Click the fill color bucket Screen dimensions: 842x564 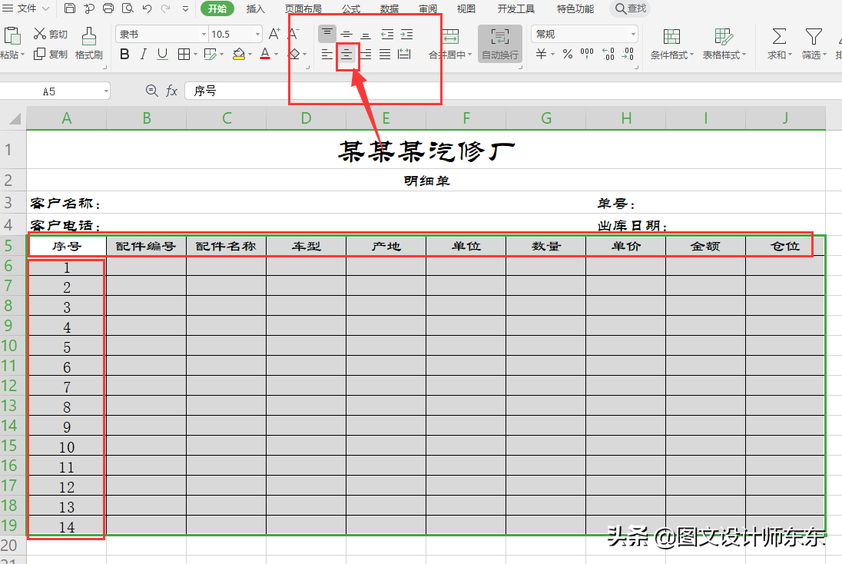(239, 54)
